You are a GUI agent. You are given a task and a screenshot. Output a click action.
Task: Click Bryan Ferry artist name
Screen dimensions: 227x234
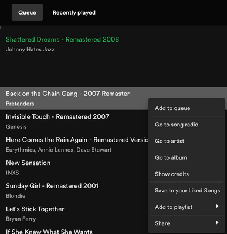[x=21, y=219]
